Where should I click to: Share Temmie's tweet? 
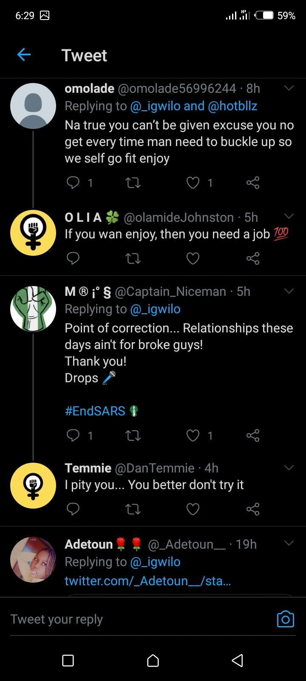(253, 509)
